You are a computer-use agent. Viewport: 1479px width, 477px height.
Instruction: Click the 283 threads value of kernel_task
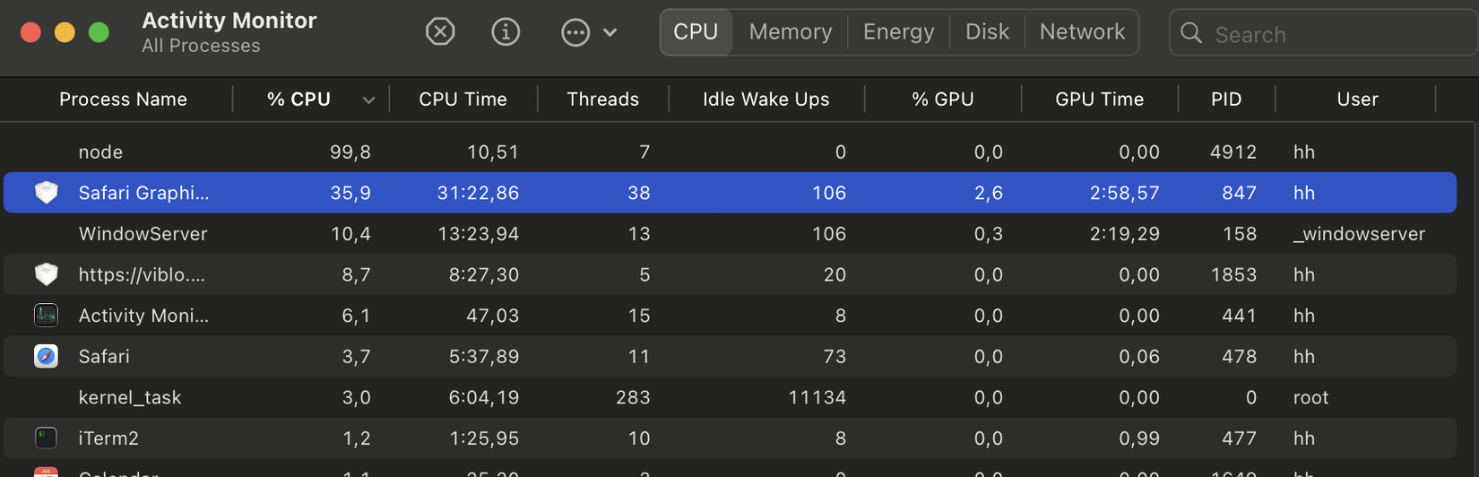pyautogui.click(x=633, y=397)
